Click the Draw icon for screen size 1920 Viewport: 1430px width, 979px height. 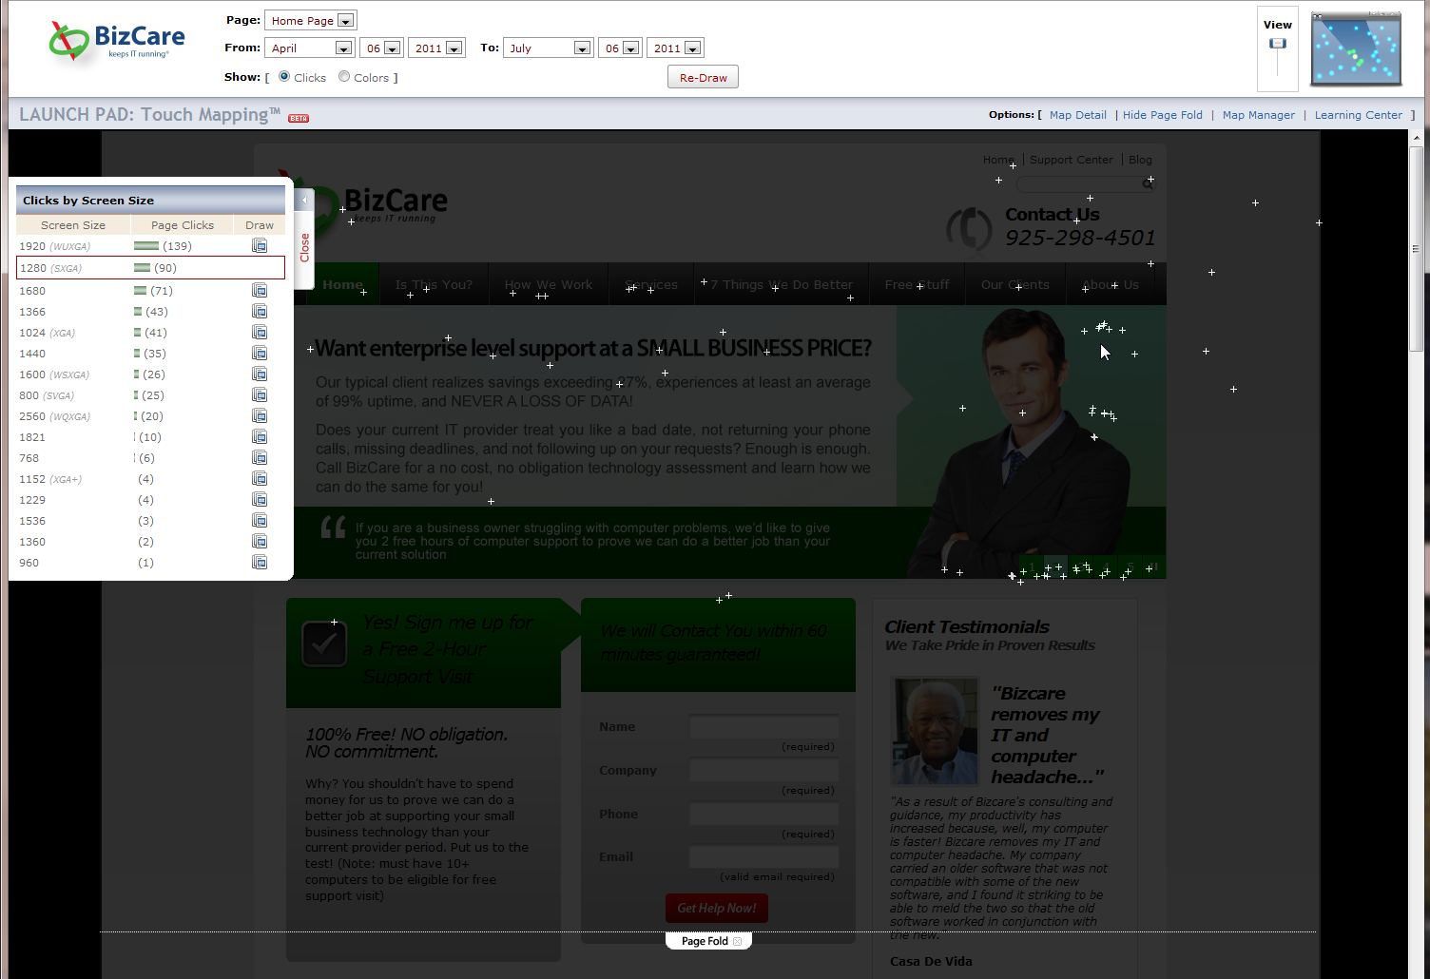pos(260,245)
